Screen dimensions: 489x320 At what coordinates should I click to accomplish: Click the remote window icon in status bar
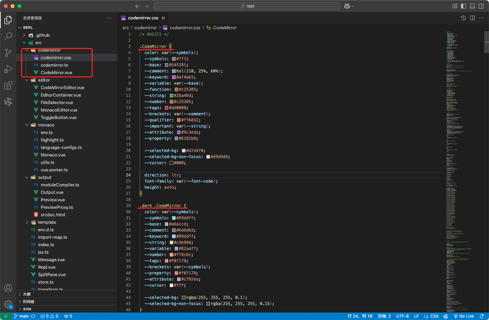click(x=6, y=316)
